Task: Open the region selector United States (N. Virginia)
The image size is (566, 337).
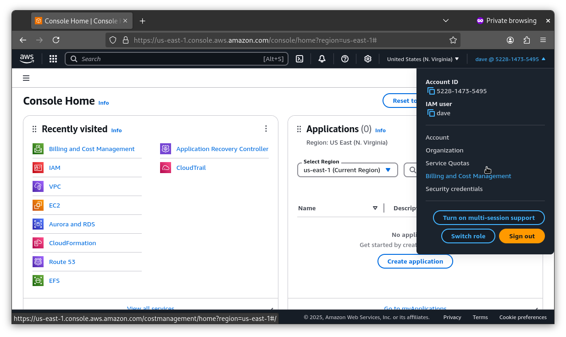Action: point(423,59)
